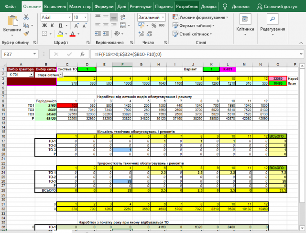Image resolution: width=306 pixels, height=233 pixels.
Task: Toggle italic formatting with К button
Action: [x=53, y=26]
